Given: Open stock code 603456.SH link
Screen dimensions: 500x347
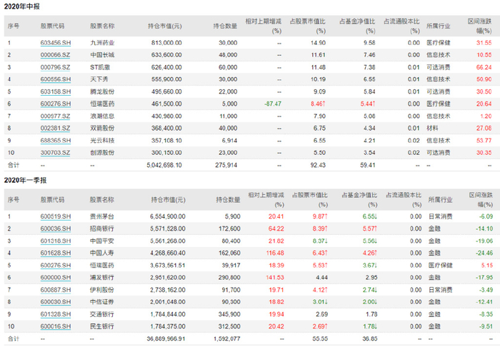Looking at the screenshot, I should coord(56,43).
